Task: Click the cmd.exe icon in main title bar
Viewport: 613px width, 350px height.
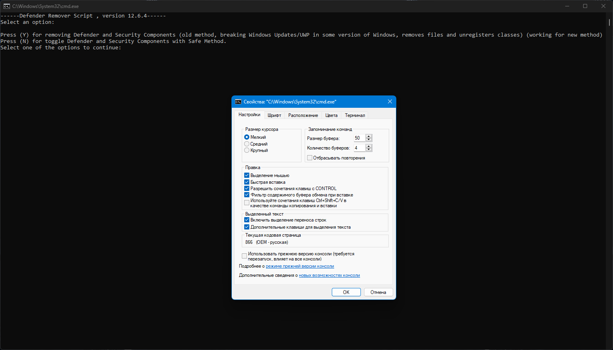Action: [7, 6]
